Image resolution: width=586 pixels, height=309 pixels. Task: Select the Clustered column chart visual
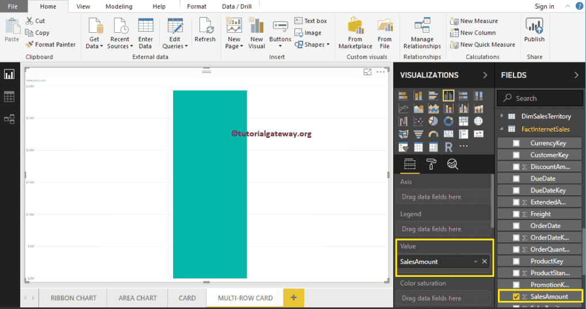[x=449, y=96]
